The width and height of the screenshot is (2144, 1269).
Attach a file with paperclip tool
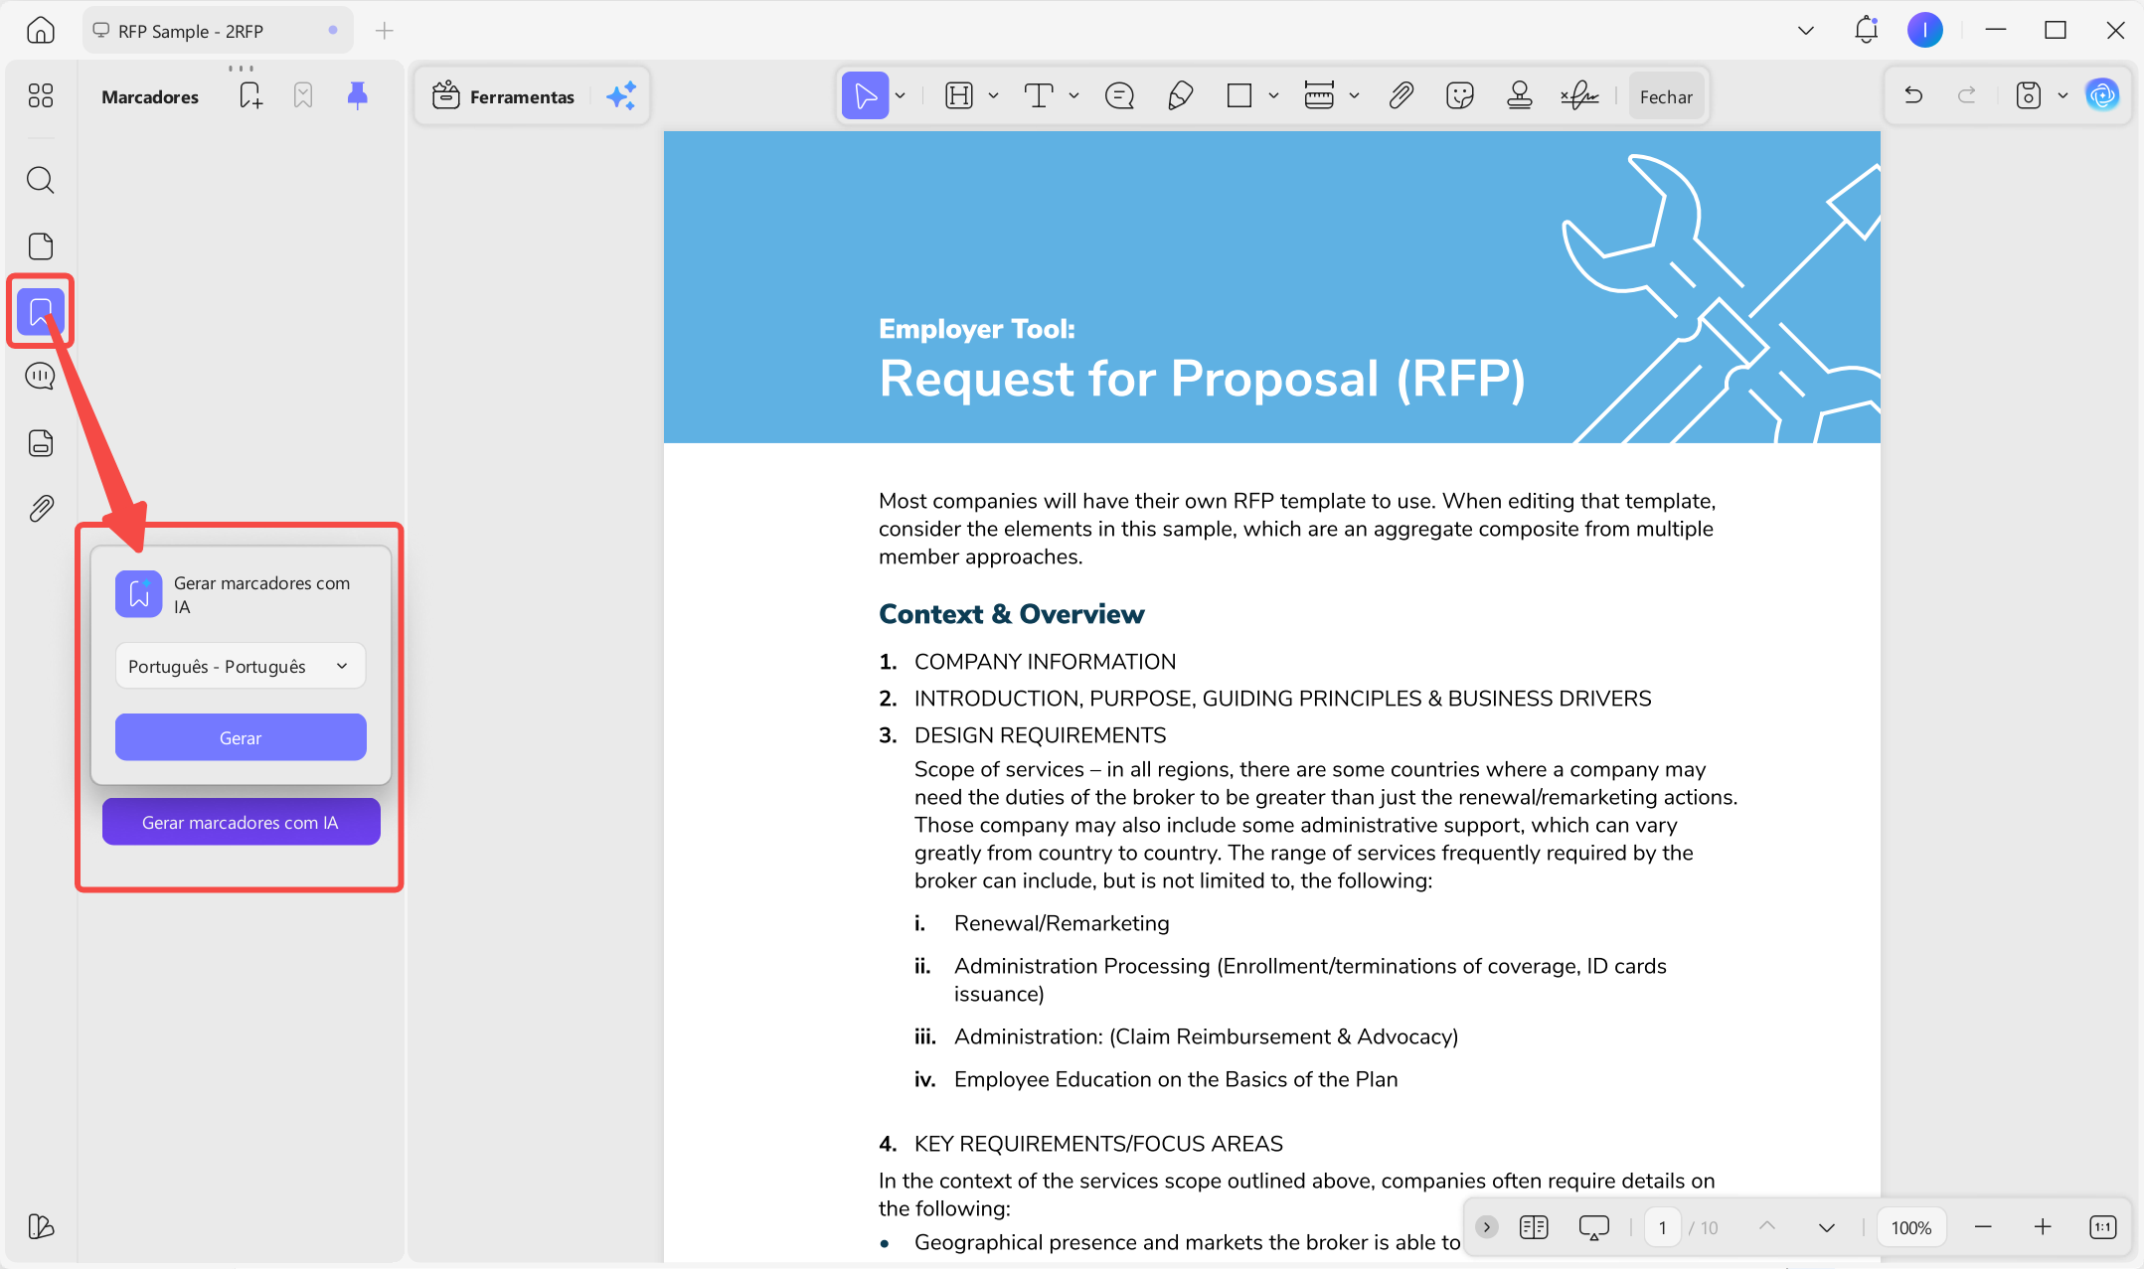[x=1401, y=96]
